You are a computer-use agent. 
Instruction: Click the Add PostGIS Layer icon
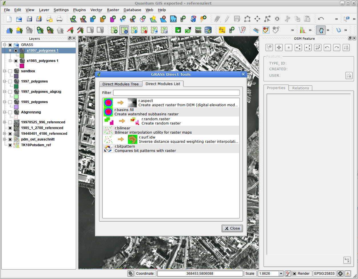(93, 19)
